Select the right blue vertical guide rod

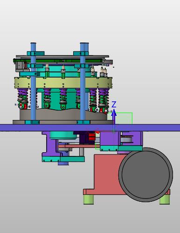pyautogui.click(x=84, y=82)
